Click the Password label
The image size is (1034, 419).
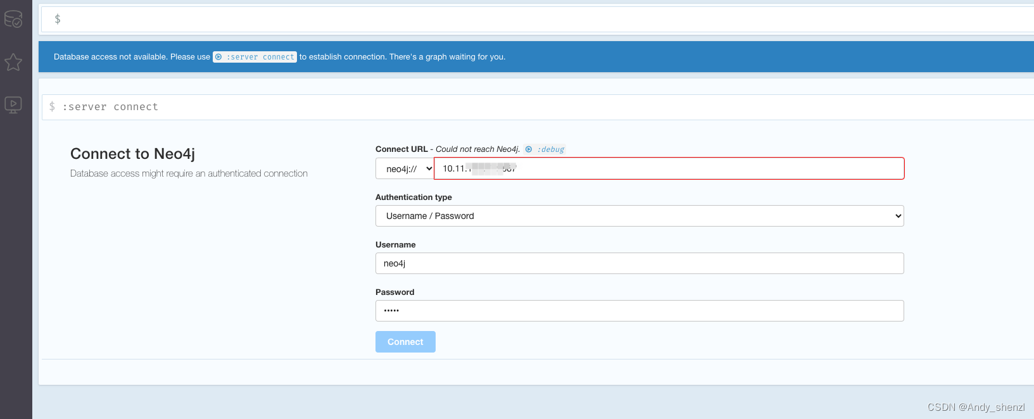tap(395, 292)
